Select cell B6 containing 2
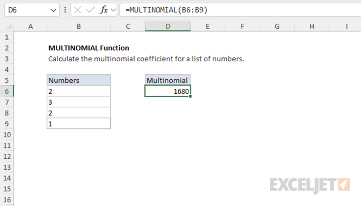Screen dimensions: 361x206 [x=79, y=91]
